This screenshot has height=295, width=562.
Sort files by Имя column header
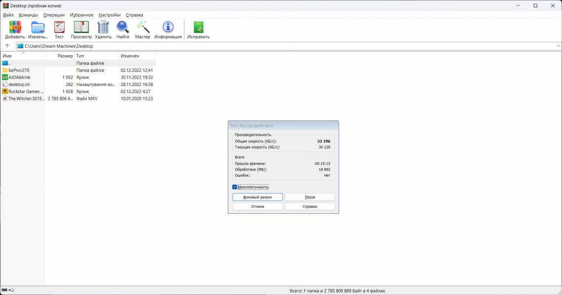tap(23, 56)
